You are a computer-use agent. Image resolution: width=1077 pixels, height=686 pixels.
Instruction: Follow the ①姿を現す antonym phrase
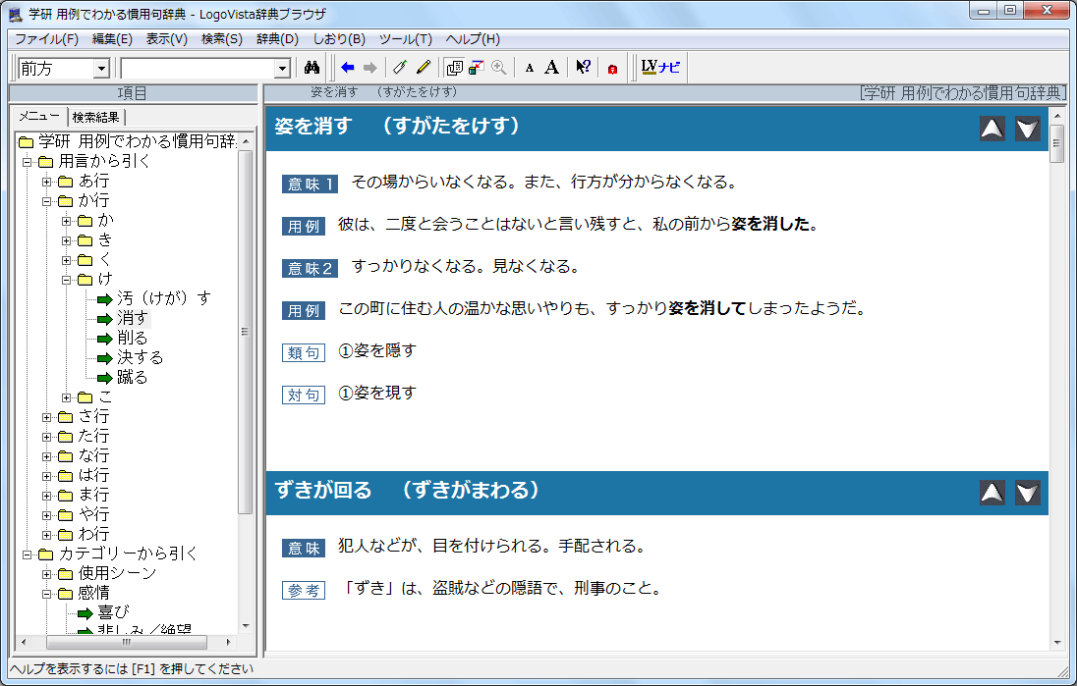click(x=377, y=394)
